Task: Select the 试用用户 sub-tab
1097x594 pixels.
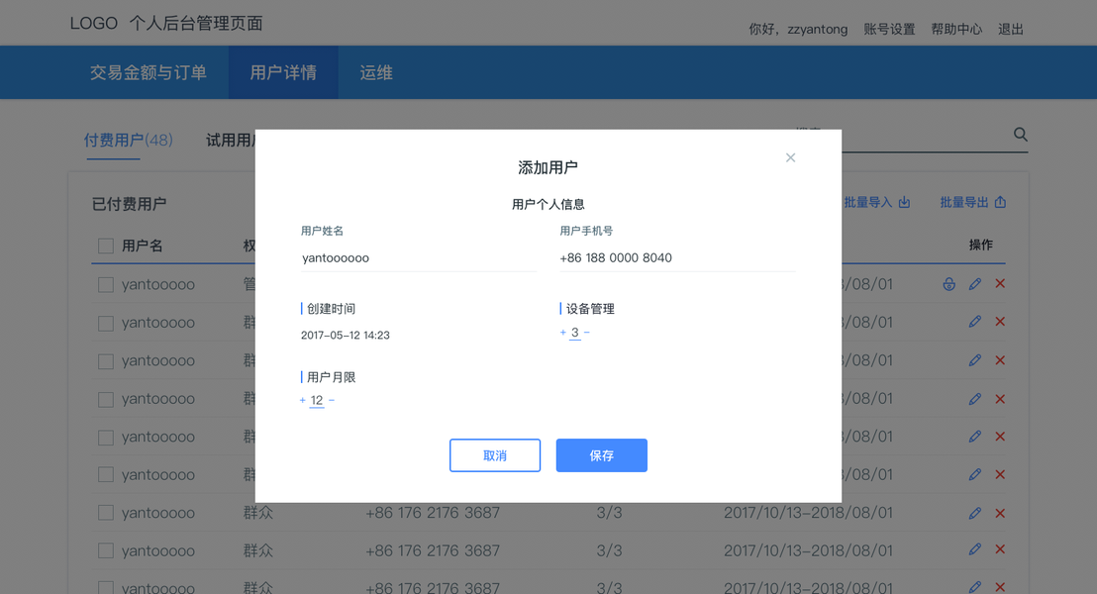Action: 230,140
